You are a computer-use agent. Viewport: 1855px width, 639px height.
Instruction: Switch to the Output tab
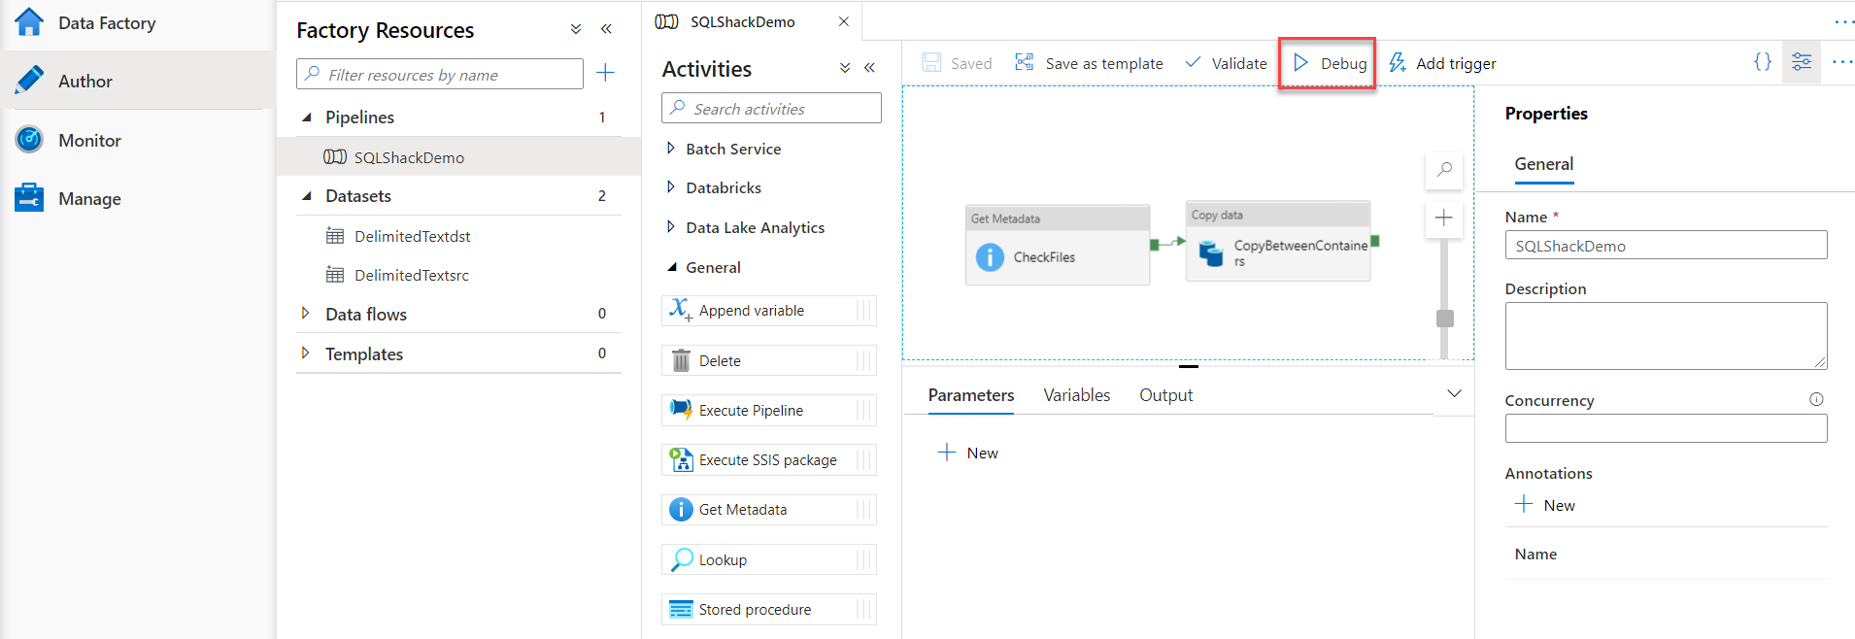[1165, 395]
